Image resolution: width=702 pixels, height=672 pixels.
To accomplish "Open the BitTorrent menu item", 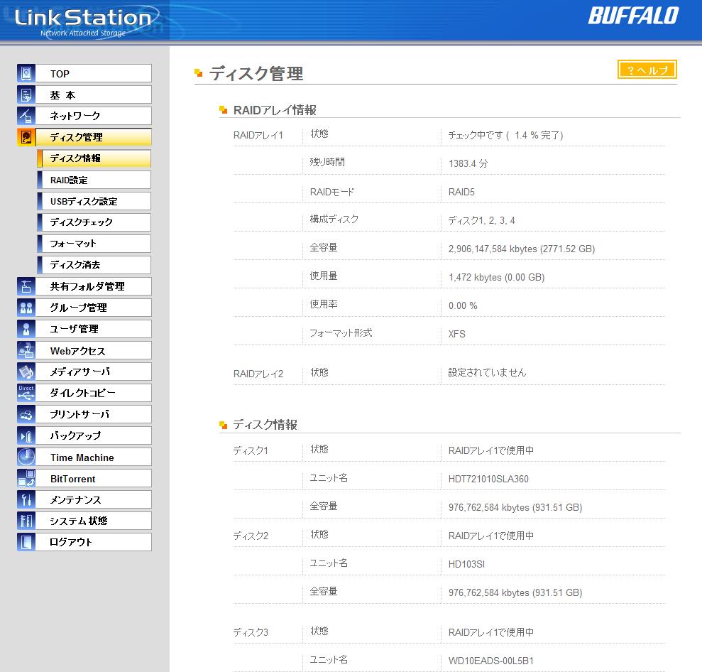I will click(94, 478).
